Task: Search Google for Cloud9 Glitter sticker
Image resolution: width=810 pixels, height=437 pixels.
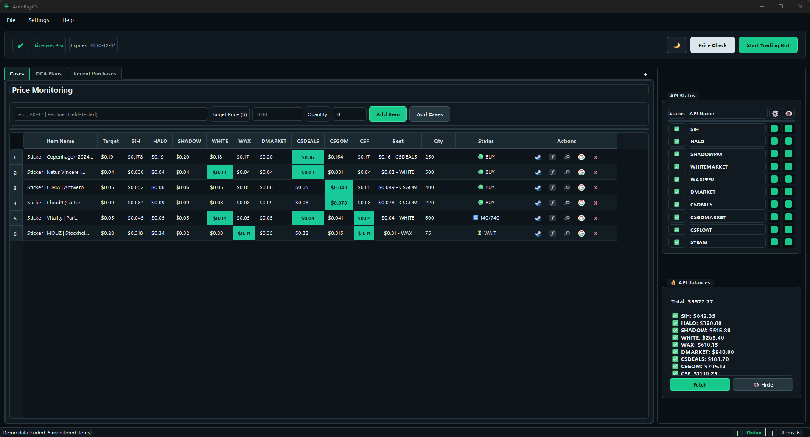Action: (581, 203)
